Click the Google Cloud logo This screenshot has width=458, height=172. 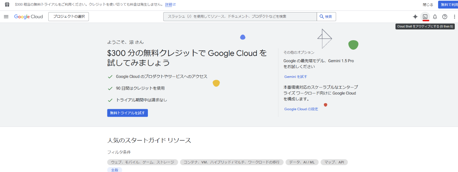(x=28, y=17)
